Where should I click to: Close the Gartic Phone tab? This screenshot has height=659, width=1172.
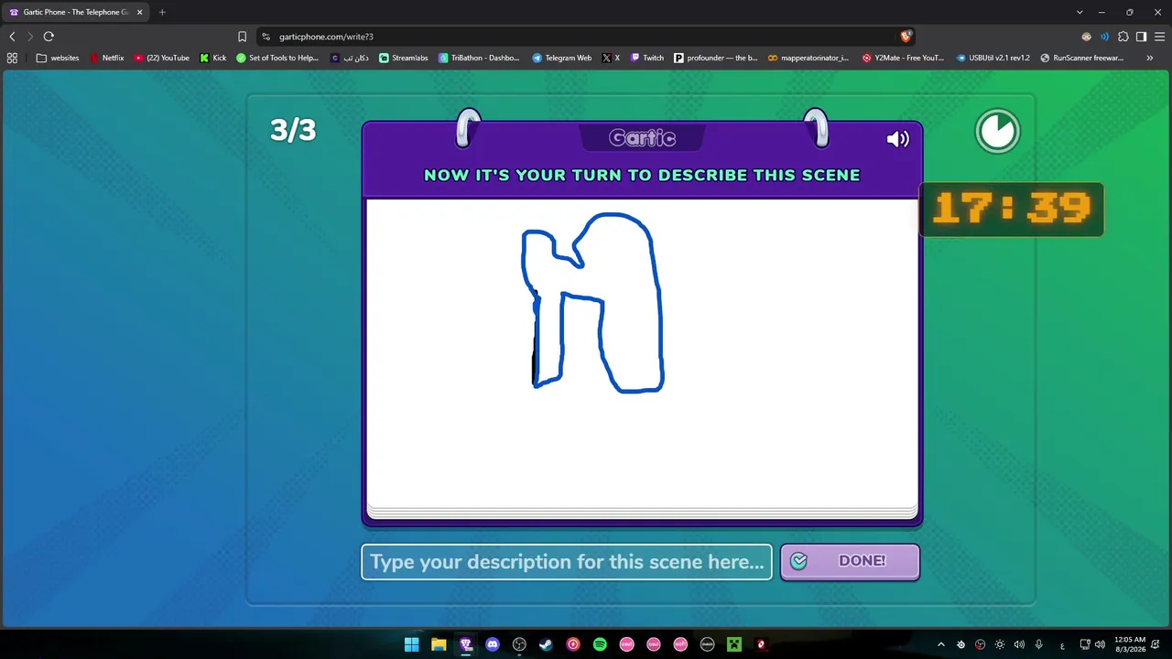coord(139,12)
